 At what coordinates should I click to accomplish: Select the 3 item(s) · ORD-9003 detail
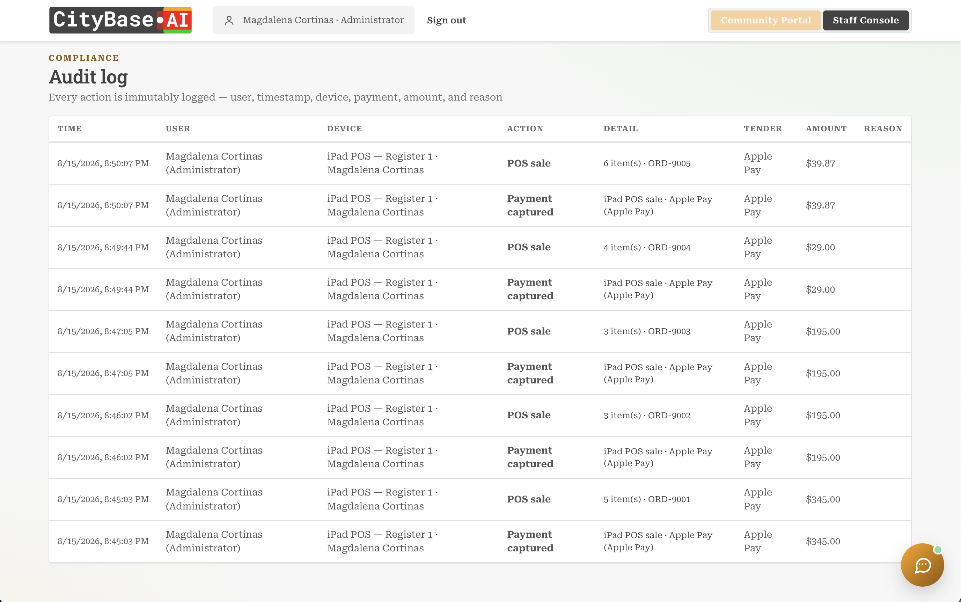click(x=647, y=331)
